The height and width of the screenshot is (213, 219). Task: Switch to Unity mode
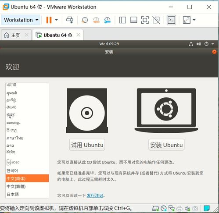click(x=156, y=20)
